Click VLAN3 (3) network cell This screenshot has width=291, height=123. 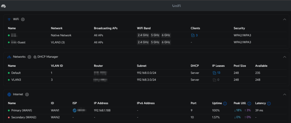click(58, 42)
